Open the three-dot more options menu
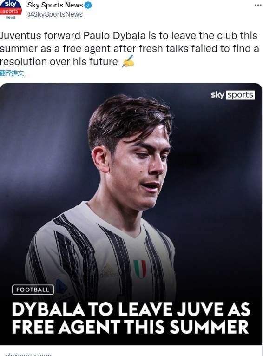This screenshot has width=263, height=356. click(x=258, y=5)
